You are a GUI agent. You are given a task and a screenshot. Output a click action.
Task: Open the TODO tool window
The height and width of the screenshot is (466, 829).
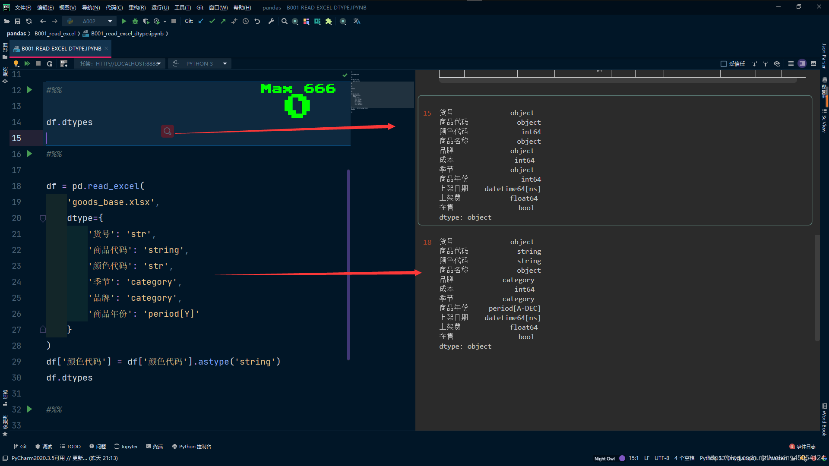pos(70,447)
